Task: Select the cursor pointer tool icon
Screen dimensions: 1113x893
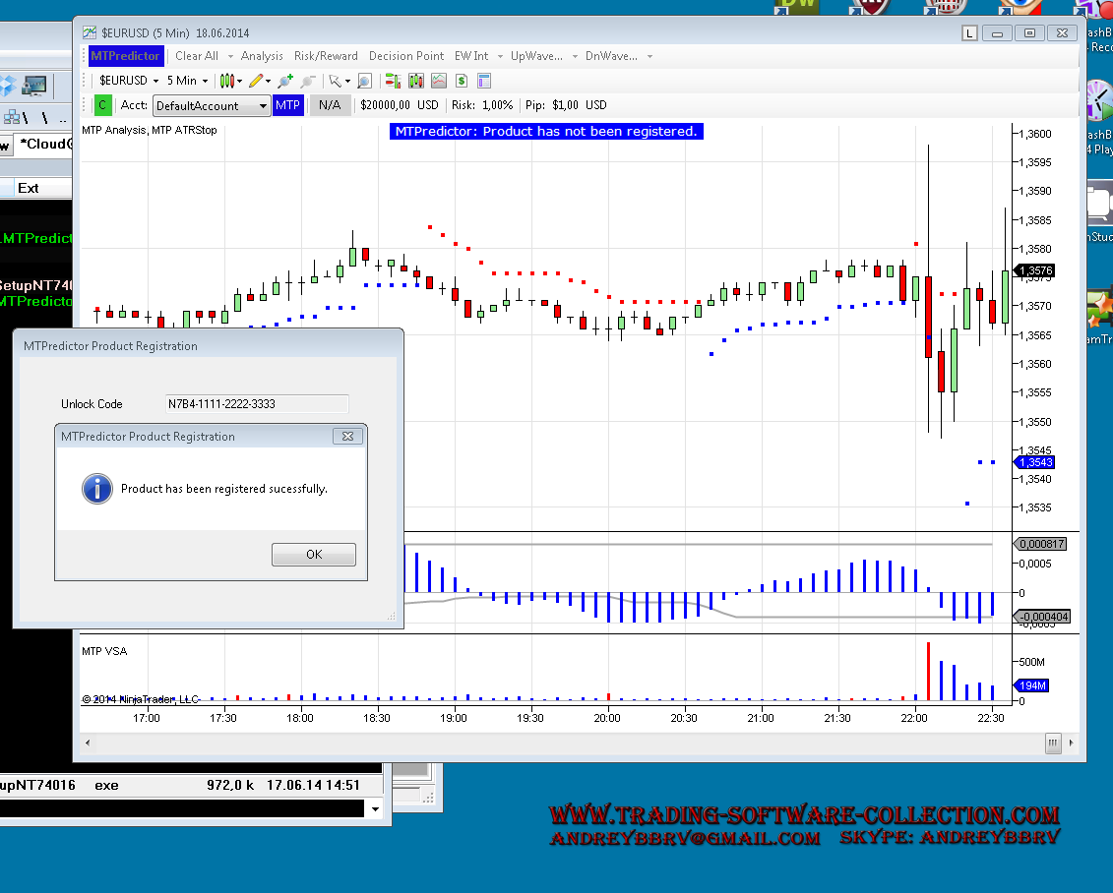Action: pos(336,81)
